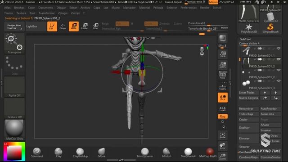The height and width of the screenshot is (162, 288).
Task: Click the Transpose brush icon
Action: (x=14, y=44)
